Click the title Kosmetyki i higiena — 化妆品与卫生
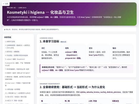 40,12
